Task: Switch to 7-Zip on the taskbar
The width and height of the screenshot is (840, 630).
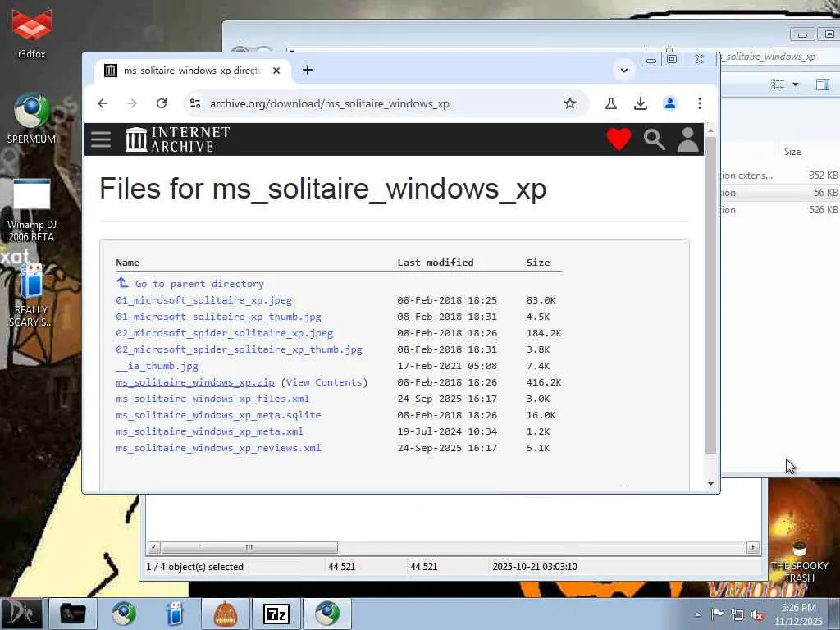Action: point(276,614)
